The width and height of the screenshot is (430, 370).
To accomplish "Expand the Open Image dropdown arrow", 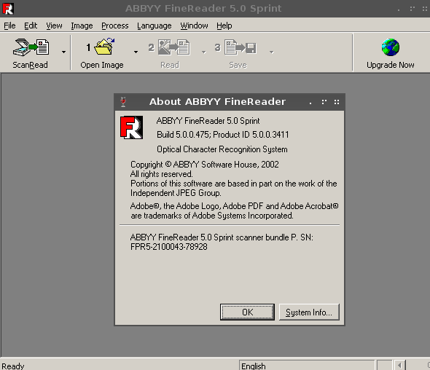I will [x=136, y=52].
